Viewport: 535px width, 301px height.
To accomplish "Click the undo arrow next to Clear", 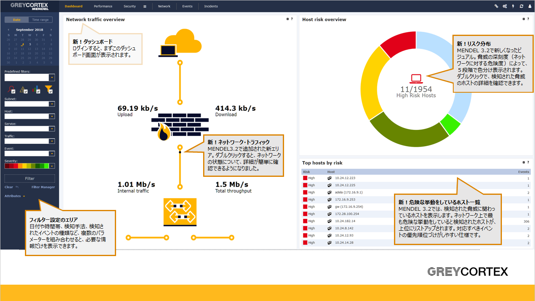I will 17,187.
